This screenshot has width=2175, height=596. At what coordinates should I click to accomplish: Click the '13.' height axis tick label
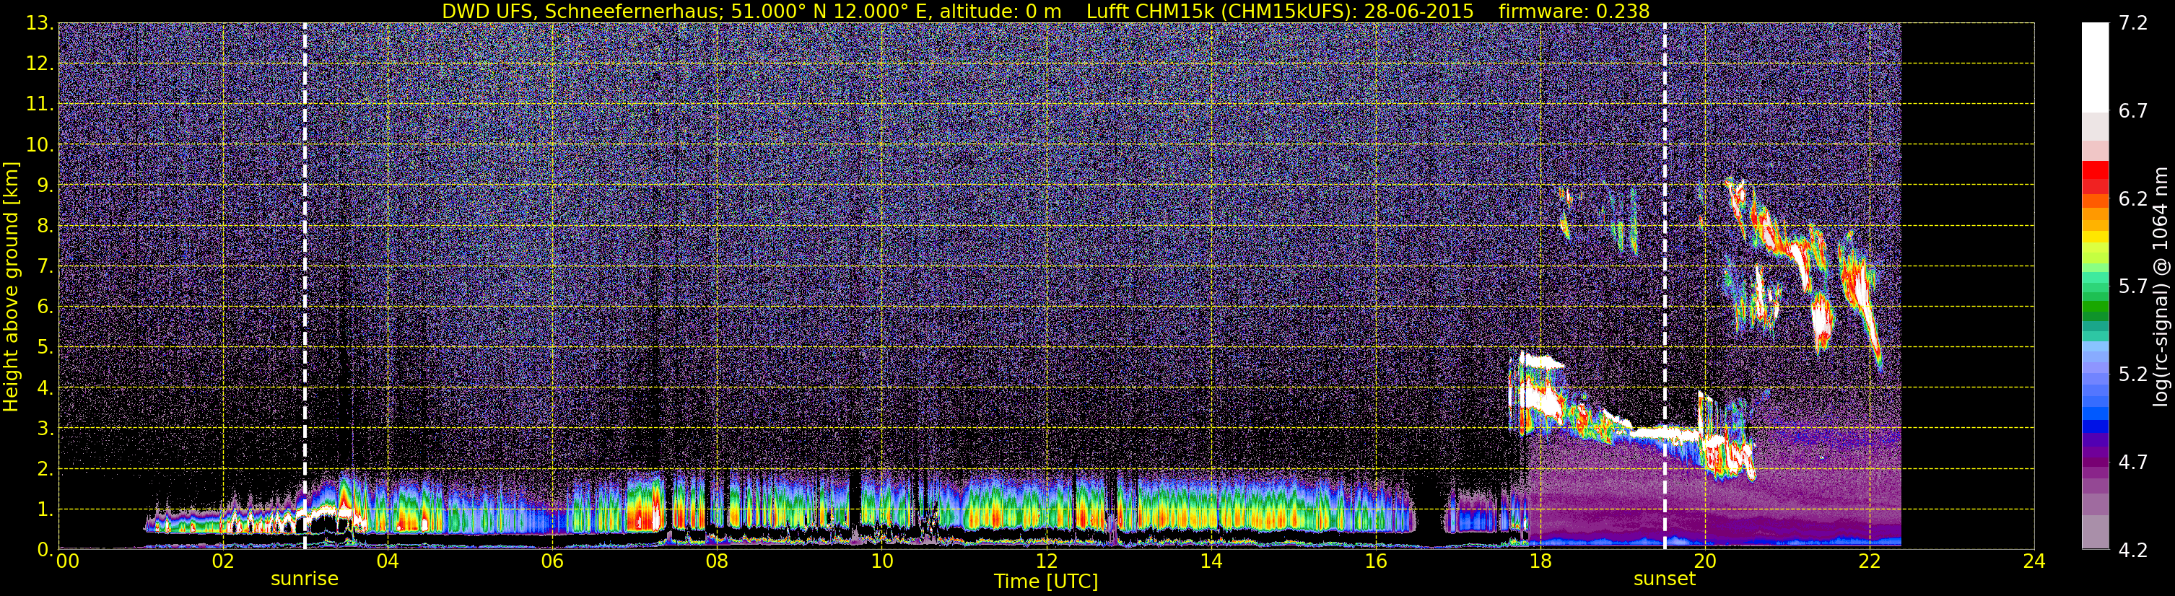[x=40, y=24]
